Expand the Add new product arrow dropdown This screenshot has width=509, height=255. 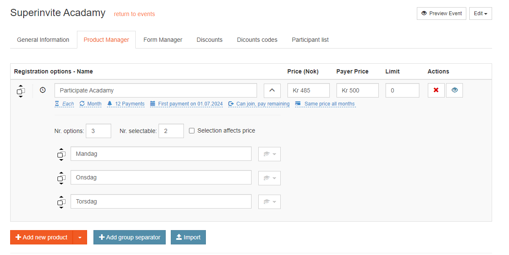[x=80, y=237]
